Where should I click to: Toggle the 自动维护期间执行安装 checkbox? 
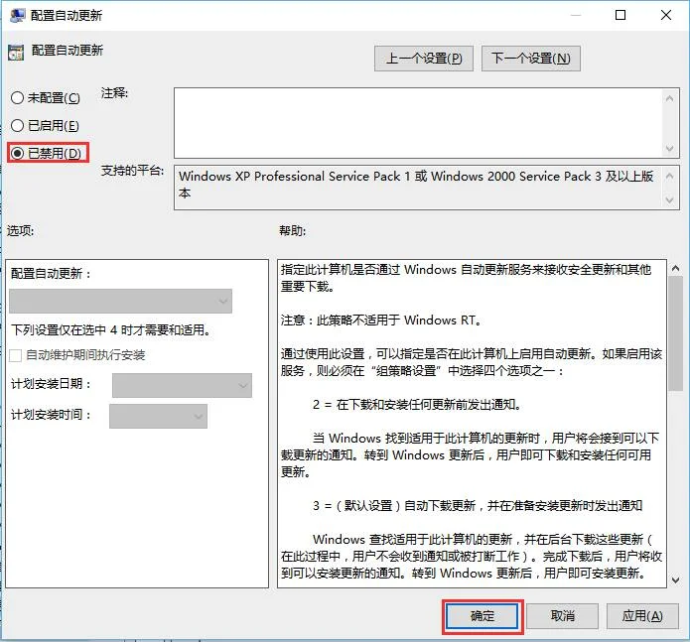tap(16, 355)
